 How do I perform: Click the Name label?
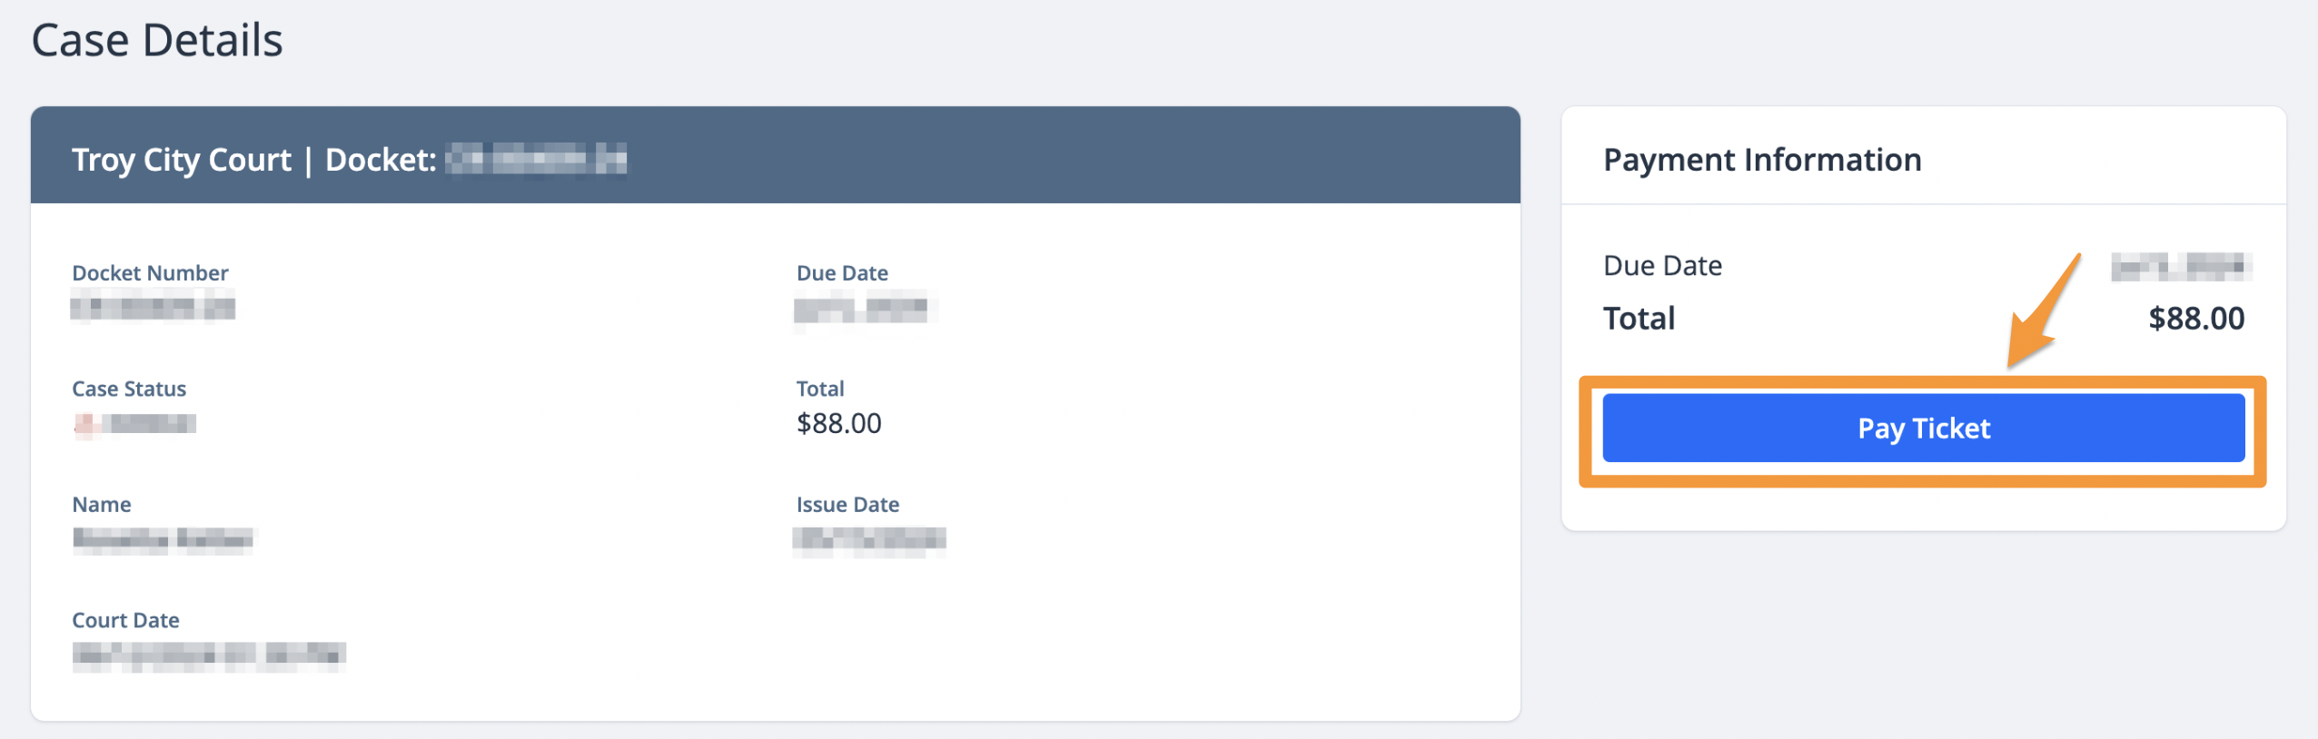coord(102,505)
